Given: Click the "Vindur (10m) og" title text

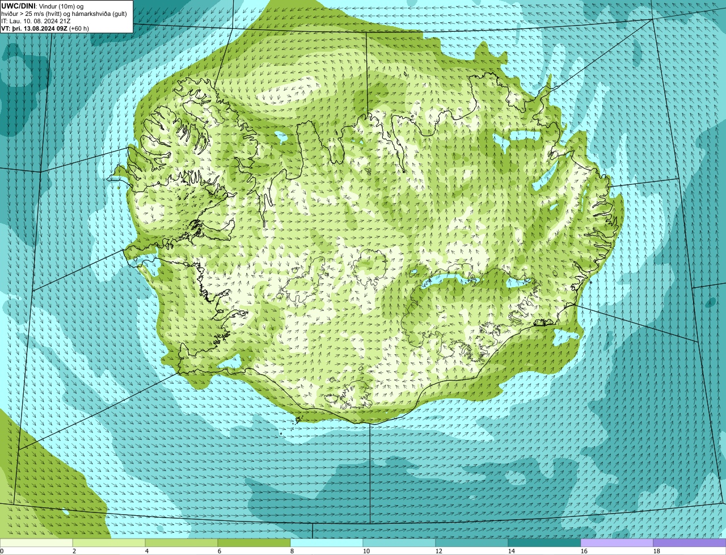Looking at the screenshot, I should [x=60, y=6].
